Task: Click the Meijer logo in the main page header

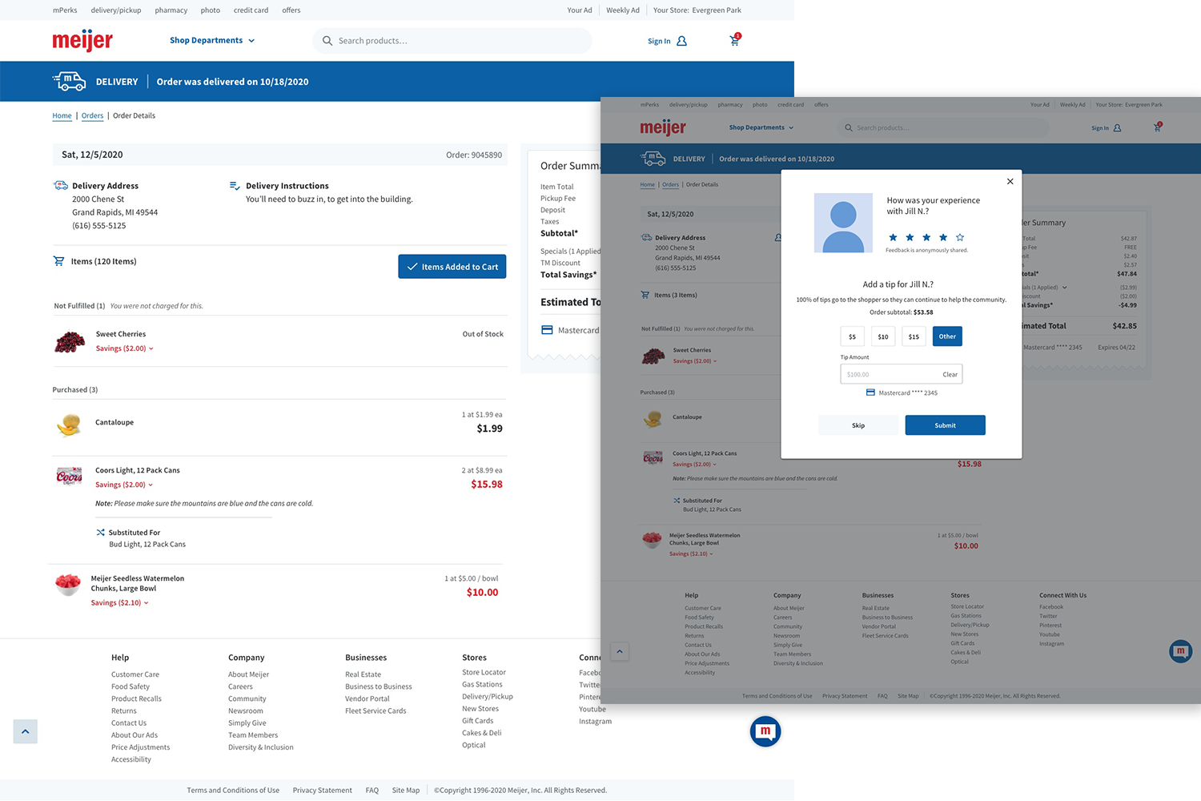Action: pos(82,40)
